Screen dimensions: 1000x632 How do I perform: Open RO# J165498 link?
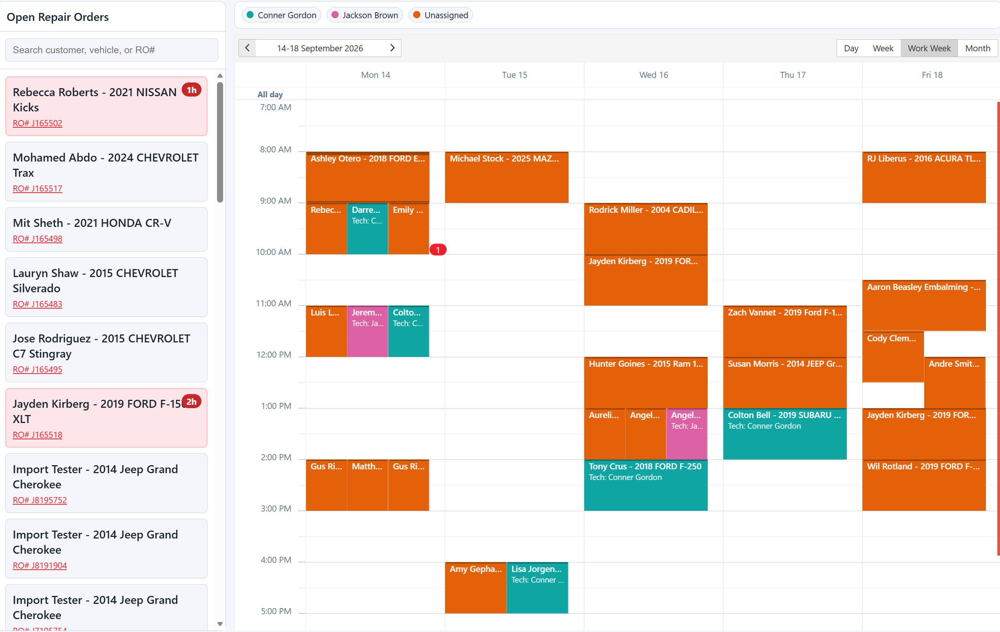pos(37,239)
